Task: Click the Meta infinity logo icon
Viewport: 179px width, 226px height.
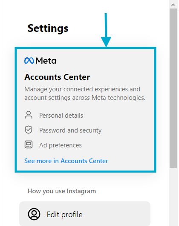Action: pyautogui.click(x=29, y=60)
